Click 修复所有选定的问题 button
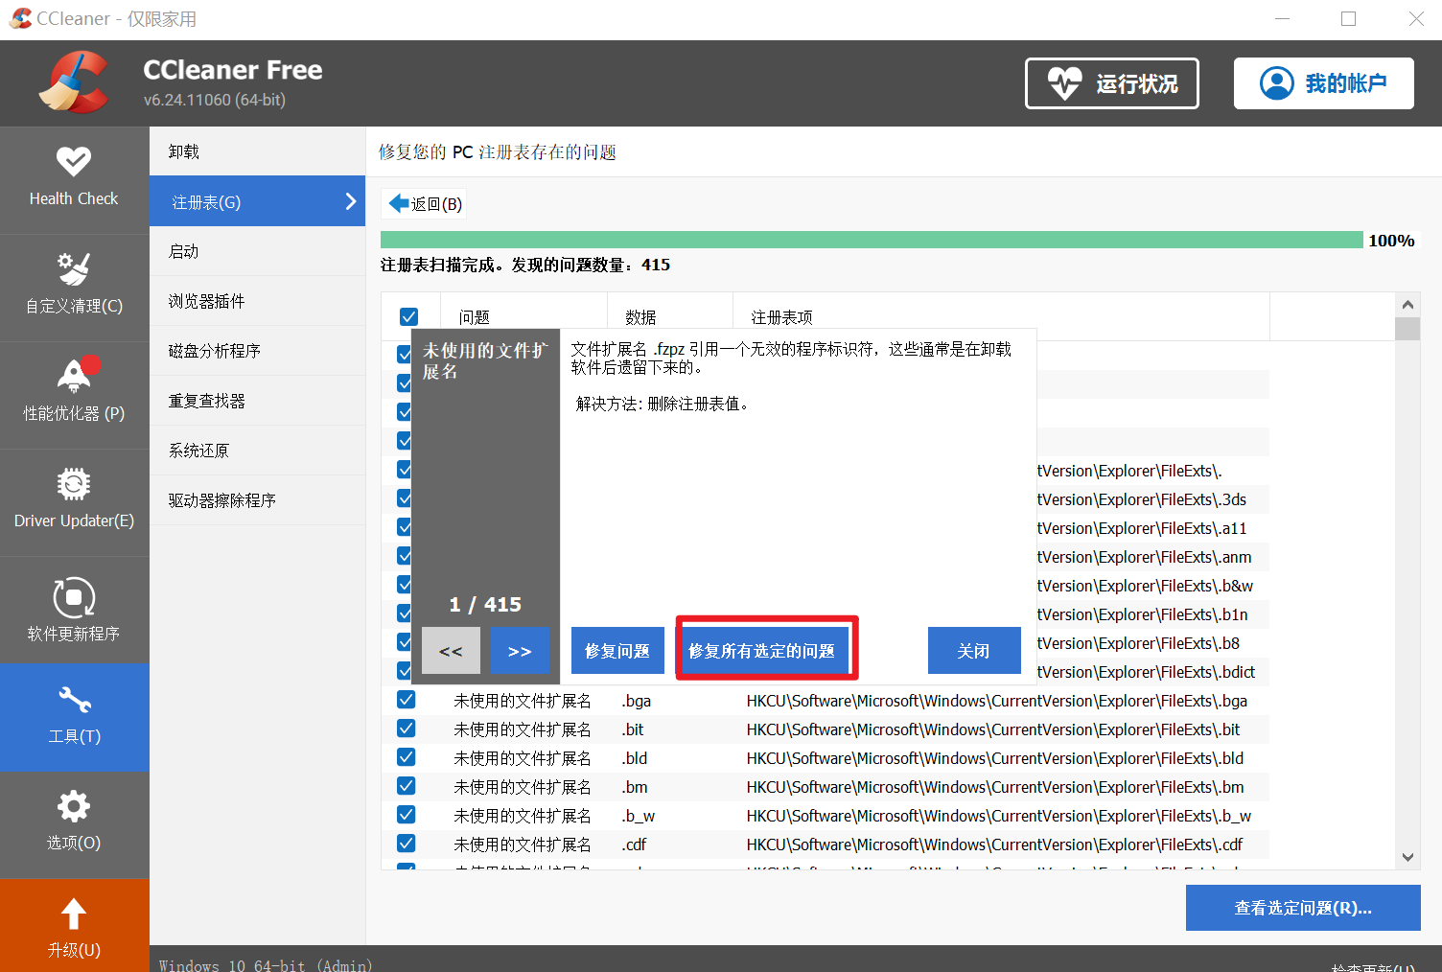The height and width of the screenshot is (972, 1442). coord(762,651)
